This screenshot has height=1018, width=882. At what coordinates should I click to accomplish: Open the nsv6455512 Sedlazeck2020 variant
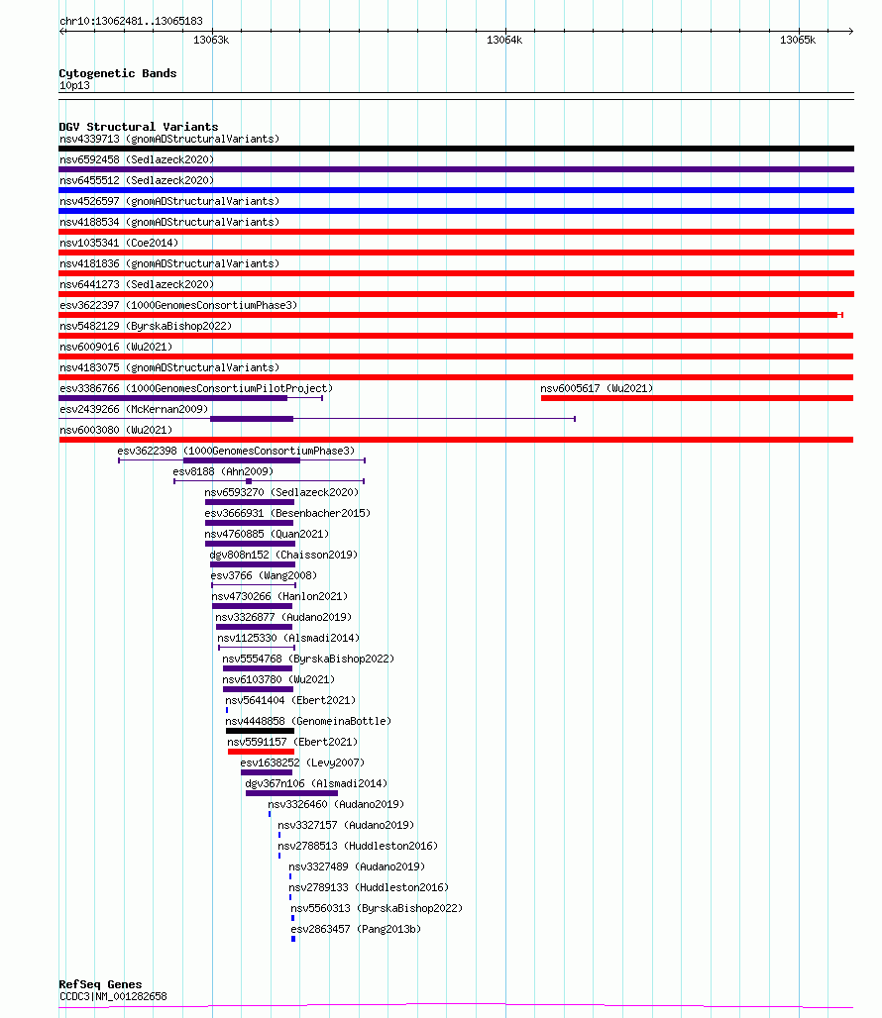tap(137, 180)
